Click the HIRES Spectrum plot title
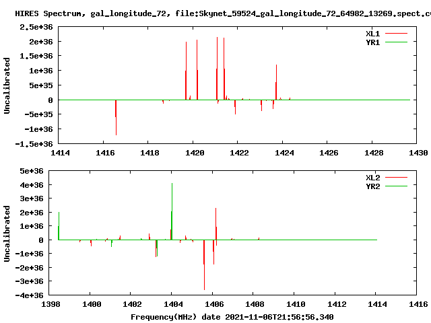The image size is (431, 323). pos(223,13)
